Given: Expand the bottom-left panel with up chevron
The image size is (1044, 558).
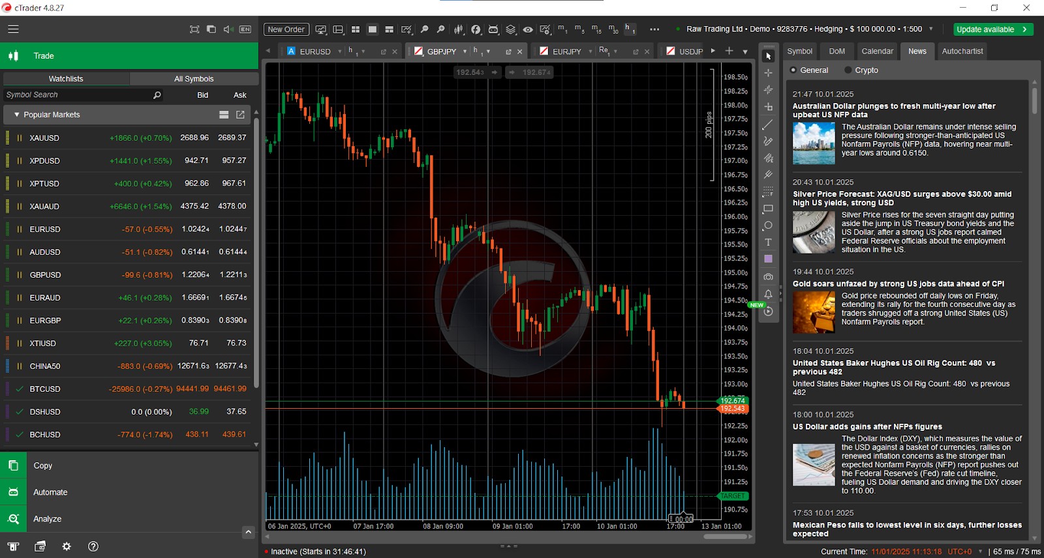Looking at the screenshot, I should pyautogui.click(x=248, y=533).
